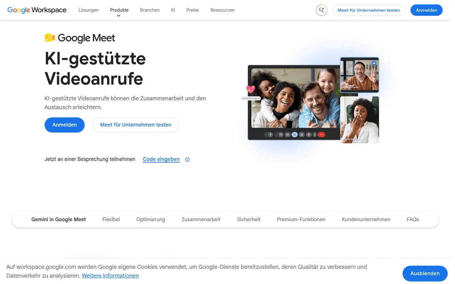Select the Gemini in Google Meet tab
The width and height of the screenshot is (455, 284).
point(59,219)
